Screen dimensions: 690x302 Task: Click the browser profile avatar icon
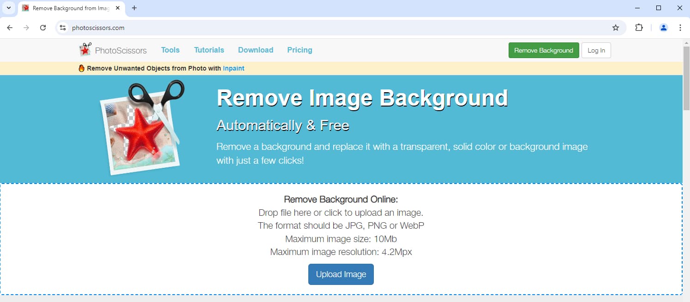[x=663, y=27]
